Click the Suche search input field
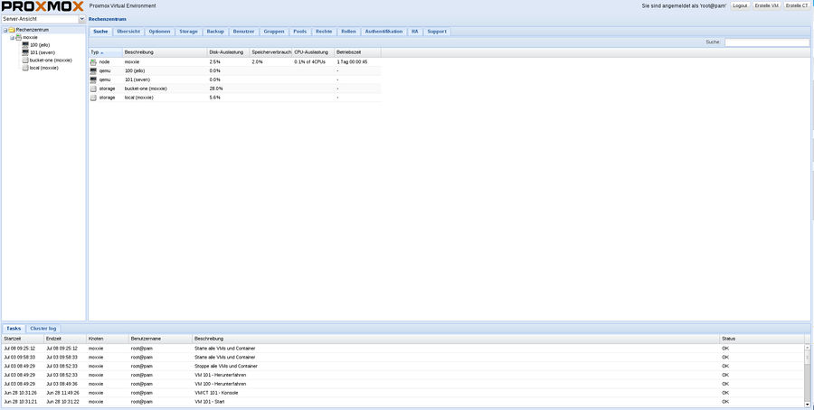This screenshot has height=410, width=814. pos(766,42)
